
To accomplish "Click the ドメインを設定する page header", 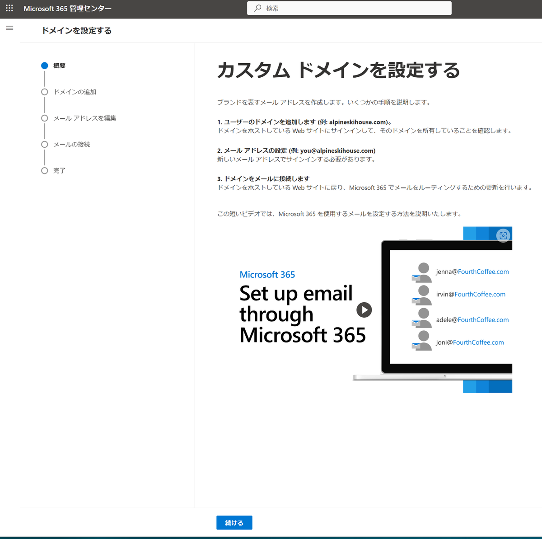I will coord(76,30).
